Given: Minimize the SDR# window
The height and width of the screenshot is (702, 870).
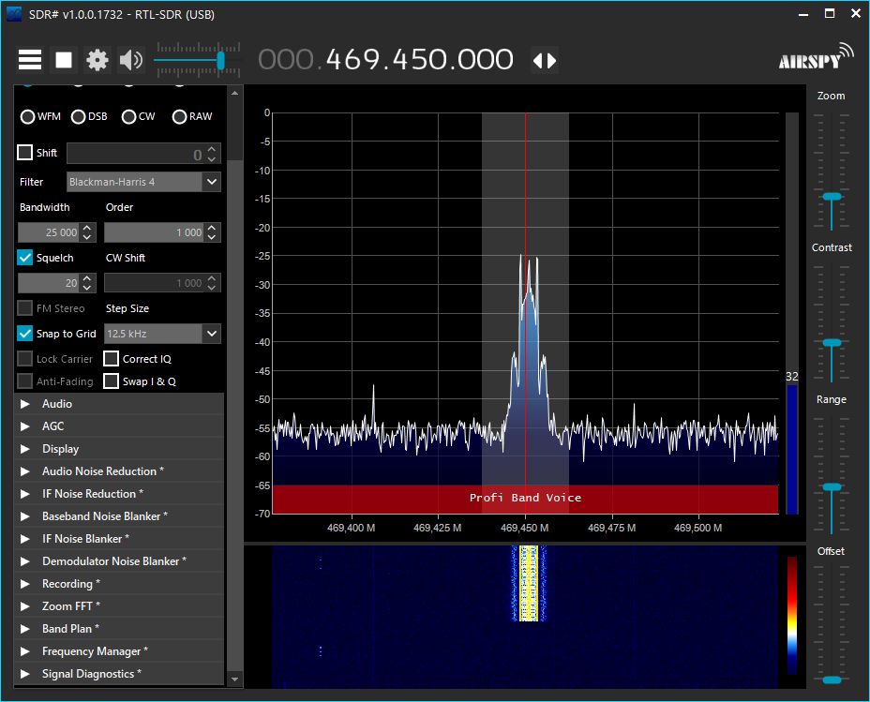Looking at the screenshot, I should [x=802, y=14].
